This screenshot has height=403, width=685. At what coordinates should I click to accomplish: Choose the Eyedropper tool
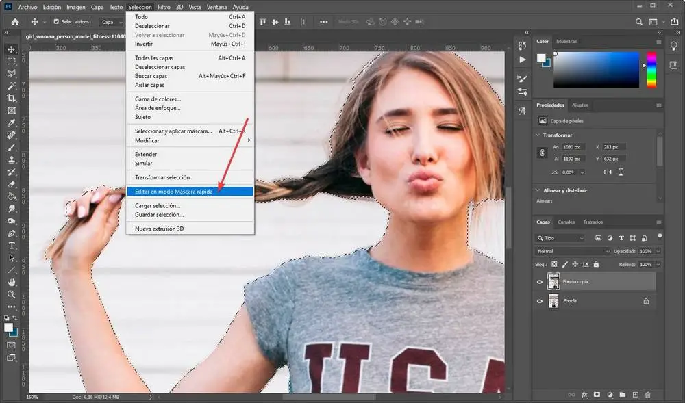(12, 123)
